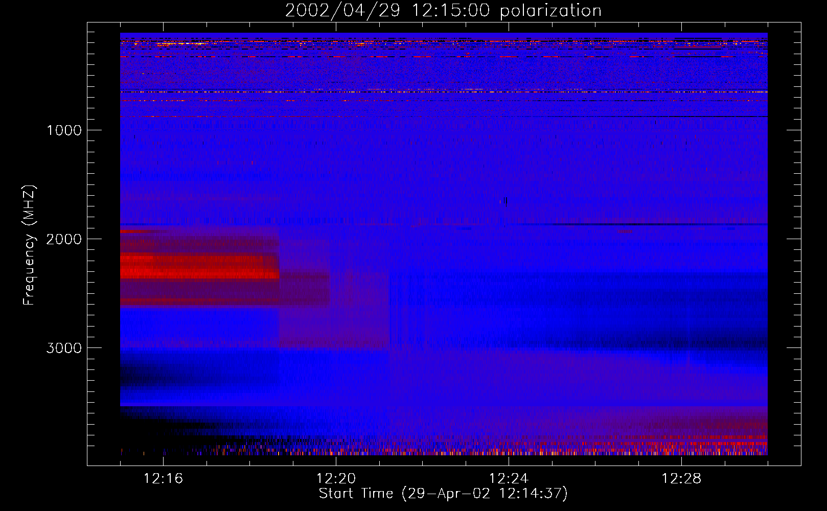
Task: Click the "1000" frequency tick label
Action: click(x=64, y=130)
